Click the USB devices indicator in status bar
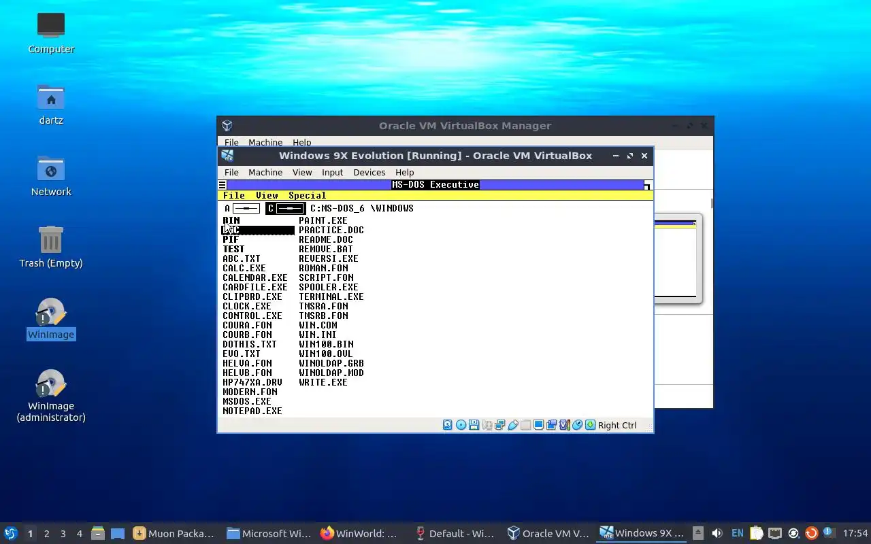 513,425
